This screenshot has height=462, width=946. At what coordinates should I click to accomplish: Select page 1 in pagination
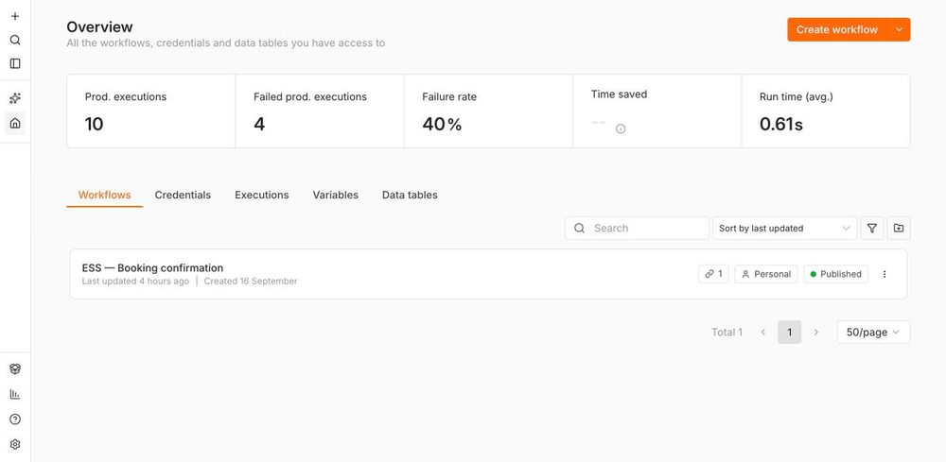(x=789, y=332)
